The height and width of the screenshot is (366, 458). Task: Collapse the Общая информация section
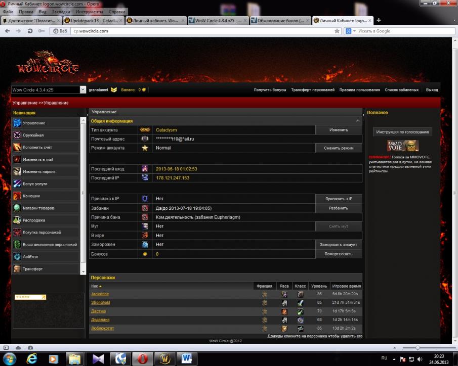[358, 121]
